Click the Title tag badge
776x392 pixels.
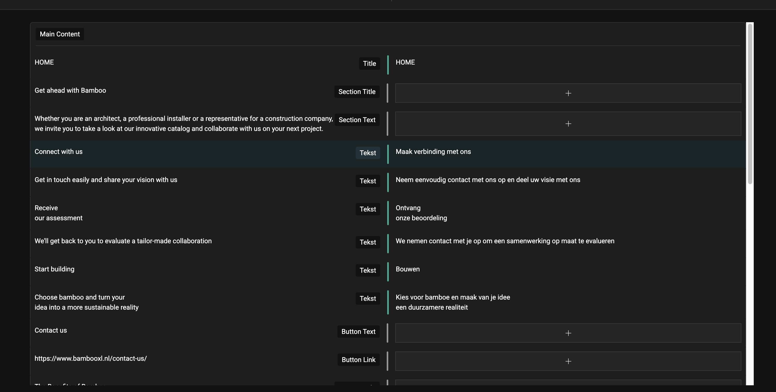(369, 64)
